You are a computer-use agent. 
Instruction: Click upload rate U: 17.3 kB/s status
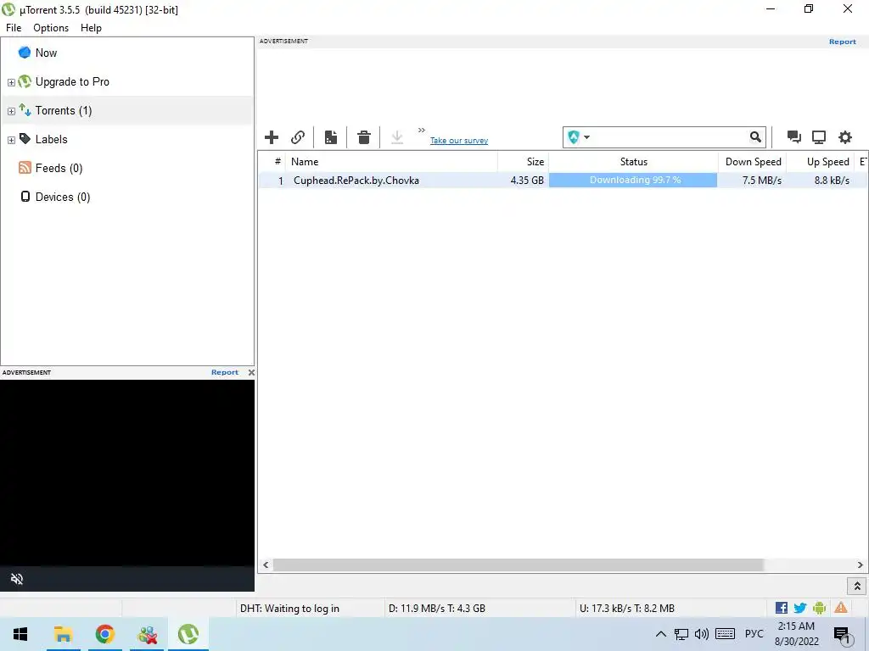tap(627, 609)
